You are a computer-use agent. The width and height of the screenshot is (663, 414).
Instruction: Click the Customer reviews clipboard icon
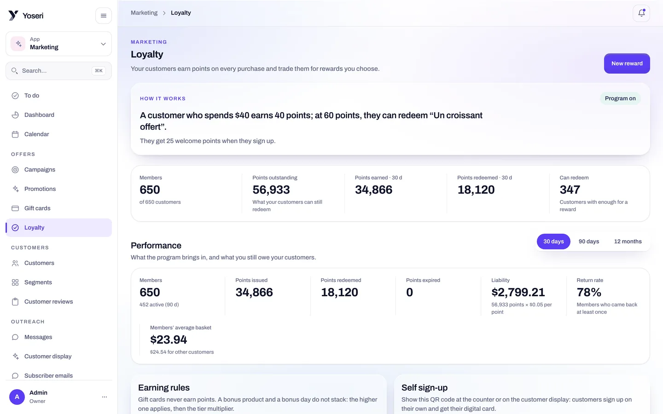click(x=15, y=302)
